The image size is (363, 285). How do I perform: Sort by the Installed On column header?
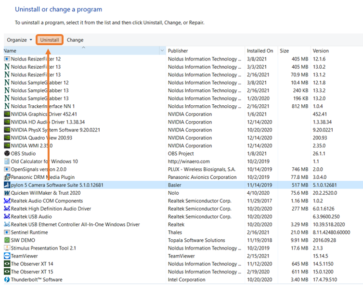coord(260,50)
